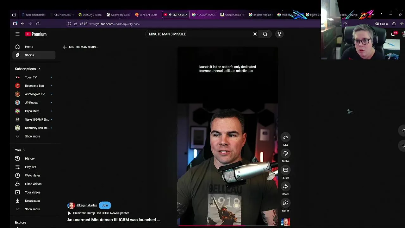Go back with the arrow beside MINUTE MAN 3 MIS...
Viewport: 405px width, 228px height.
65,47
